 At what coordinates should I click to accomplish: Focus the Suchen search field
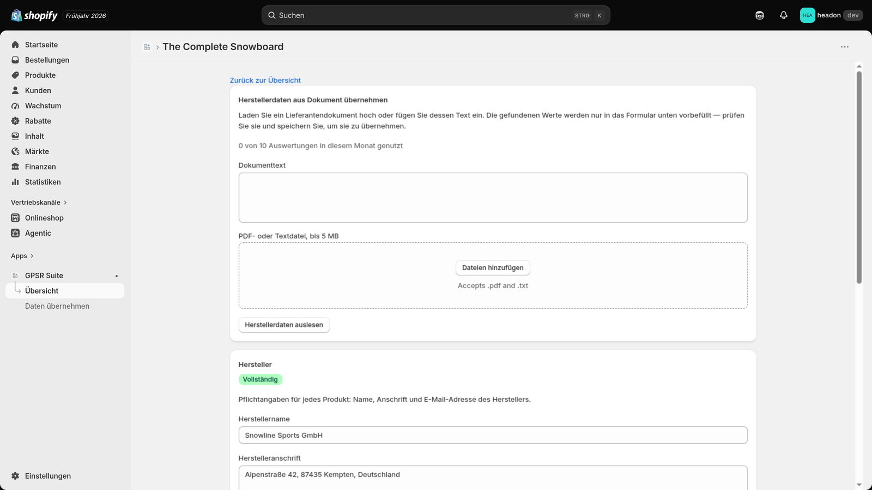[x=436, y=15]
